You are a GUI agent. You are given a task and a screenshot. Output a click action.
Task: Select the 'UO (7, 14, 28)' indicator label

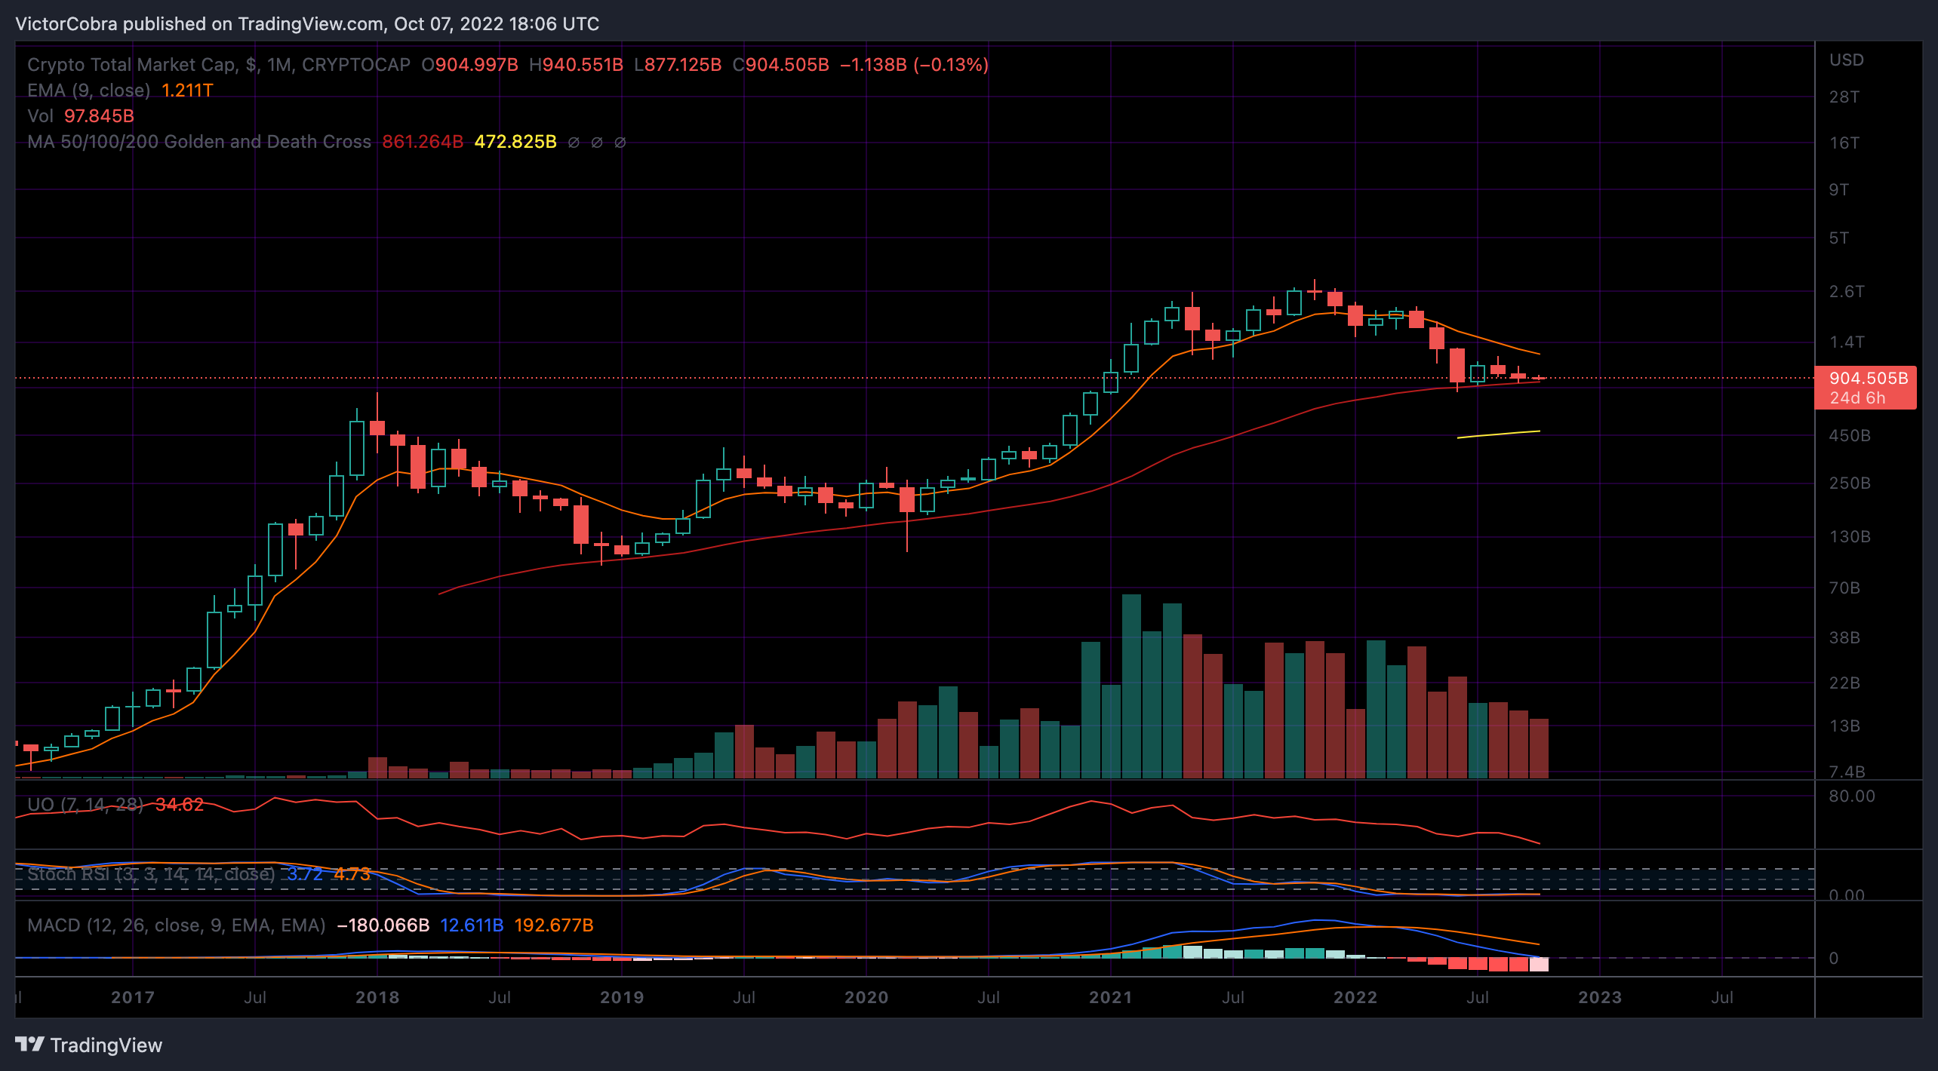point(85,805)
